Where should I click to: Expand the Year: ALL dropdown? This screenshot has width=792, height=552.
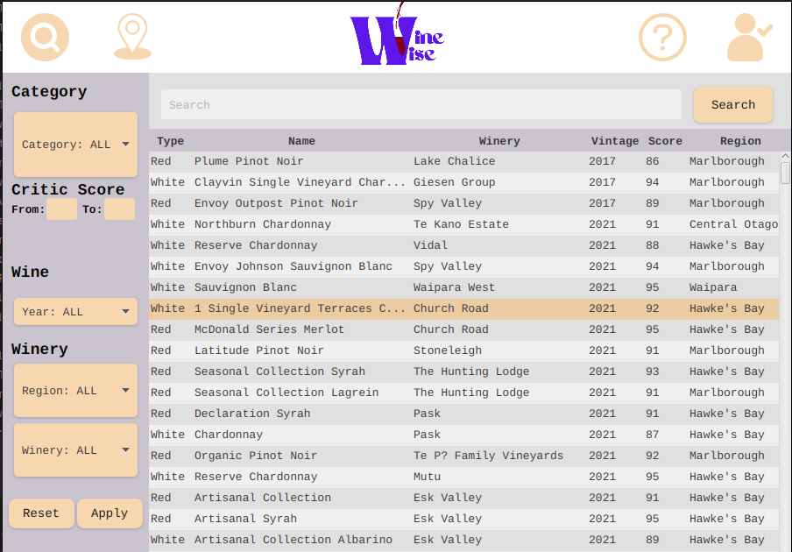[75, 312]
